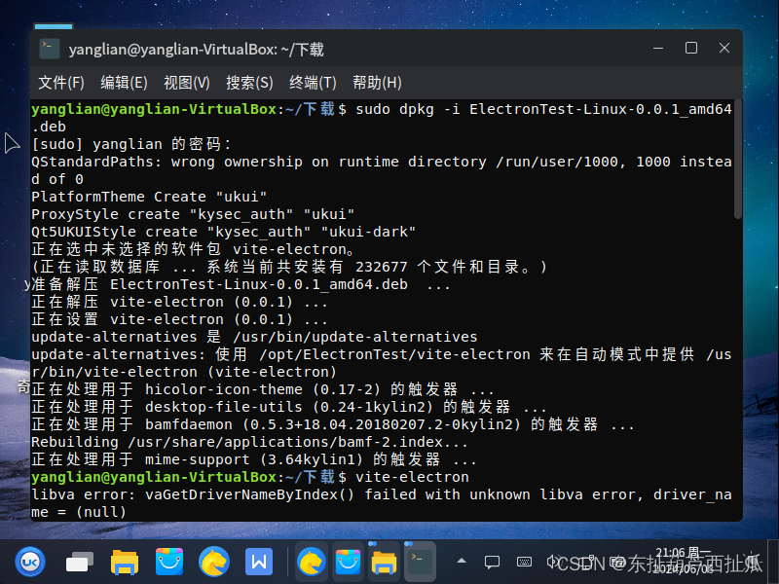Image resolution: width=779 pixels, height=584 pixels.
Task: Click the "[sudo] yanglian 的密码:" line
Action: [131, 144]
